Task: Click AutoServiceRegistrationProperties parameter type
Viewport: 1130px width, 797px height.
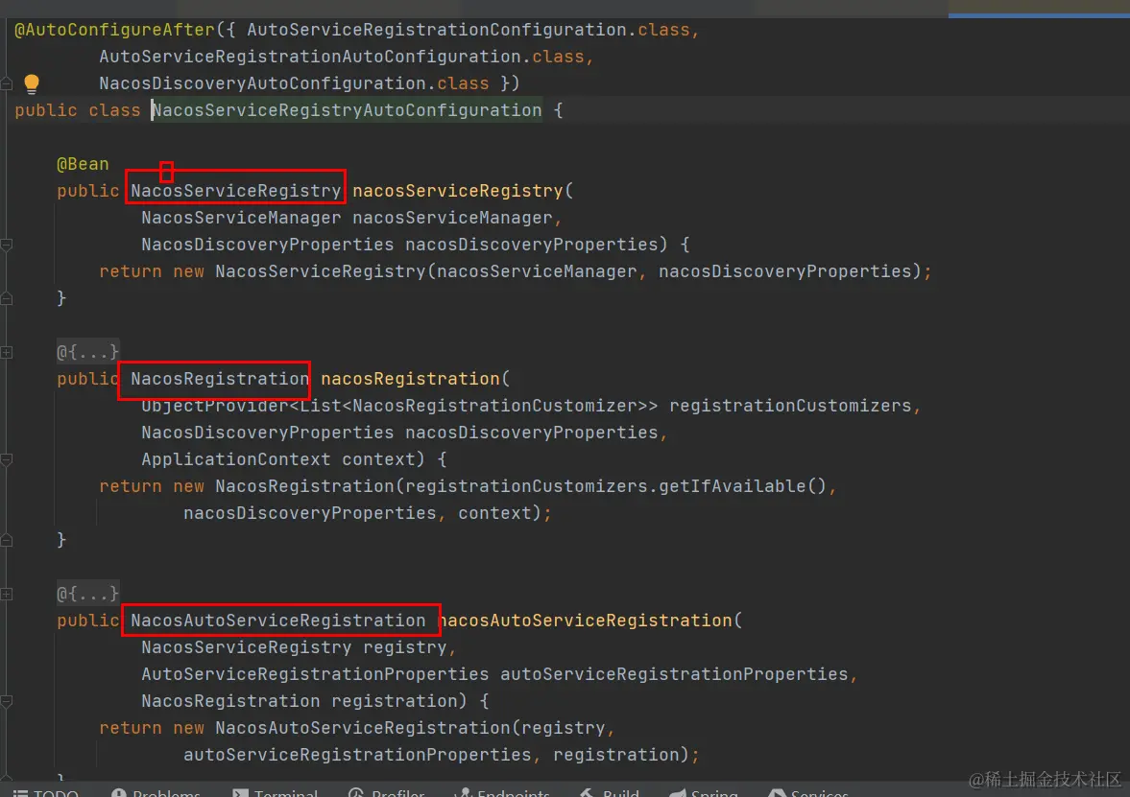Action: pyautogui.click(x=315, y=674)
